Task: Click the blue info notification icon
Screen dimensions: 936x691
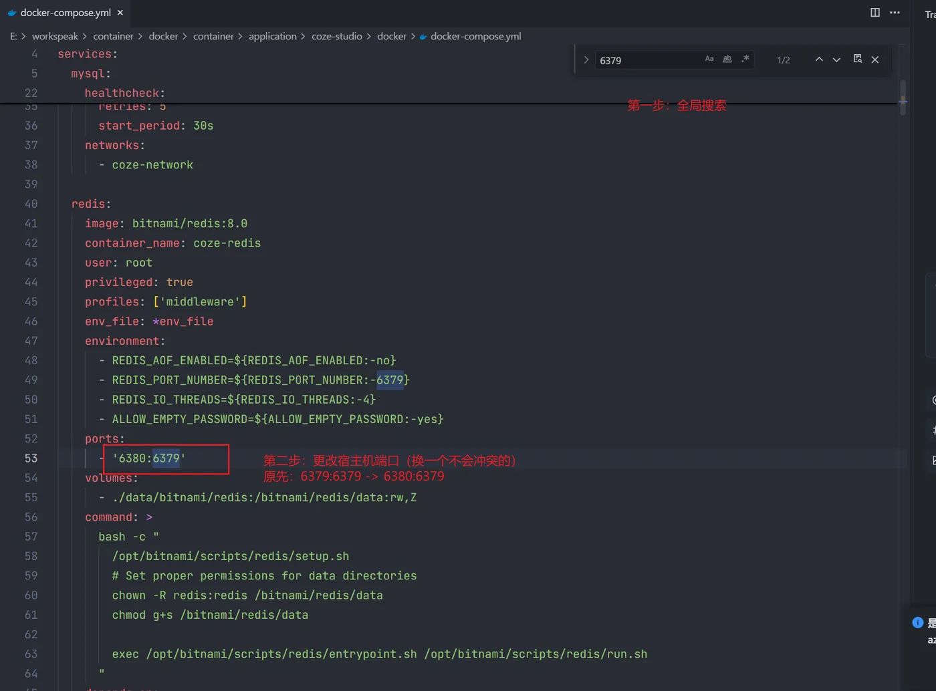Action: (x=918, y=623)
